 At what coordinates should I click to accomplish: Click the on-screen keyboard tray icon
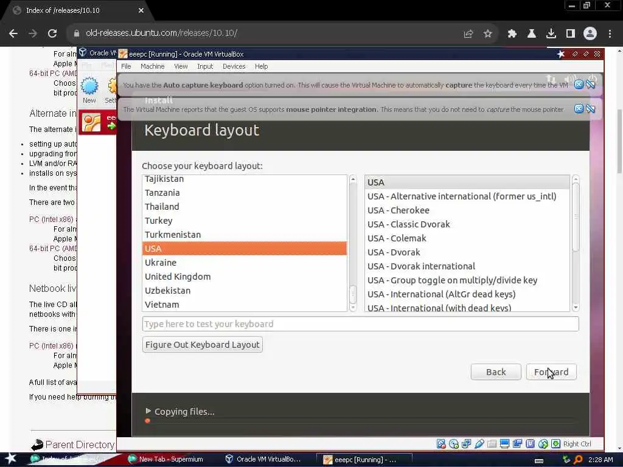point(539,460)
